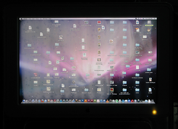178x129 pixels.
Task: Open the Window menu
Action: [45, 19]
